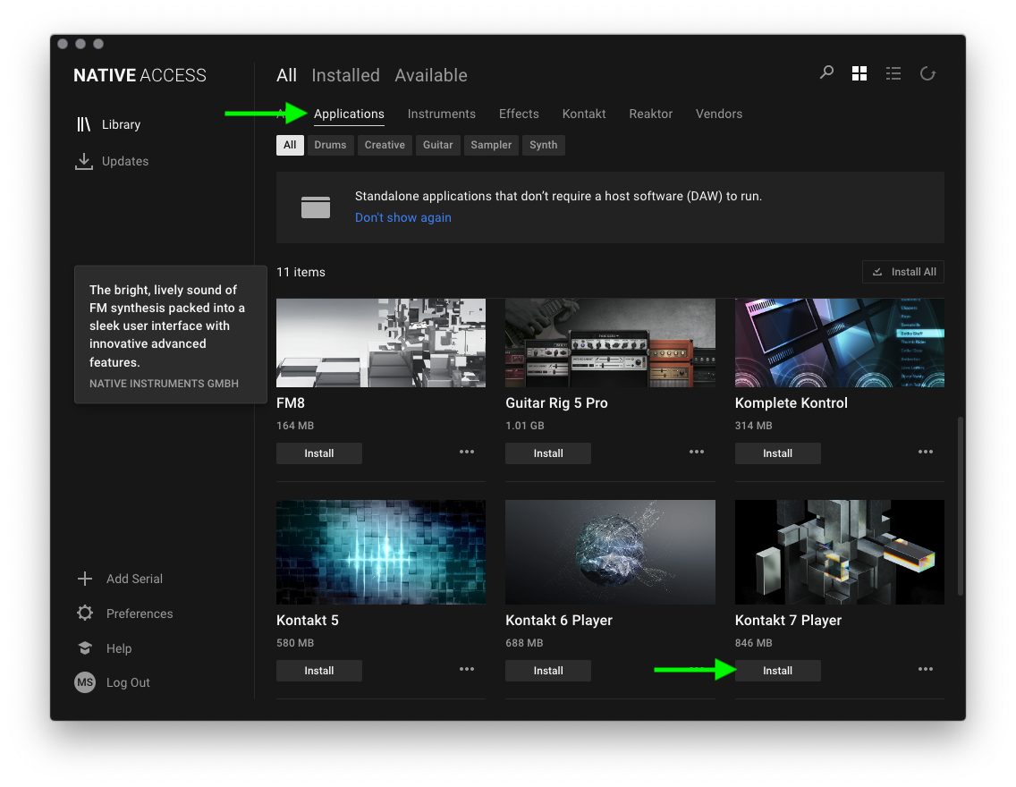Open the Instruments category tab
This screenshot has width=1016, height=787.
tap(441, 114)
